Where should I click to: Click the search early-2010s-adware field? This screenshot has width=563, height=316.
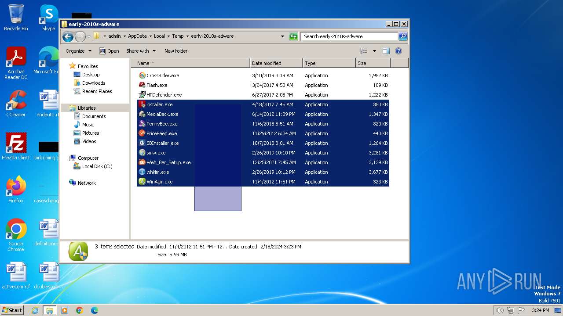(350, 36)
